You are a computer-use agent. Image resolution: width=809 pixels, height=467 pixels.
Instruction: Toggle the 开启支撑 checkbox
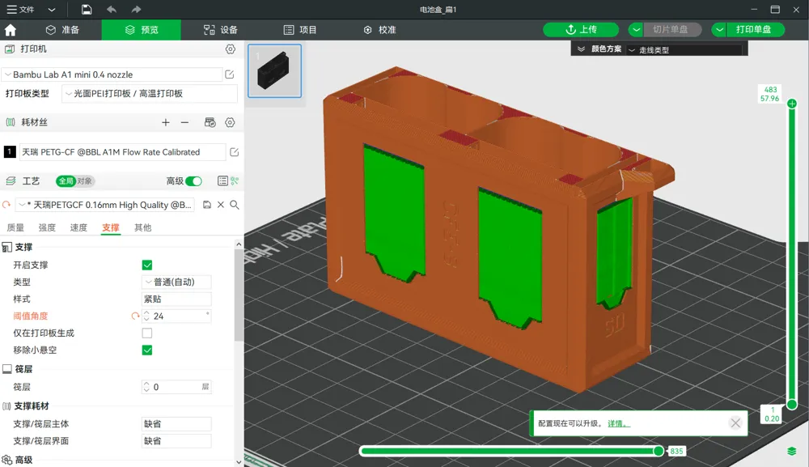pos(147,265)
